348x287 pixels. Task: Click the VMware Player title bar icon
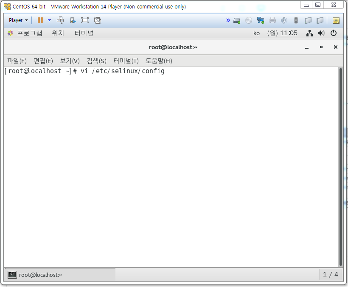click(x=7, y=7)
